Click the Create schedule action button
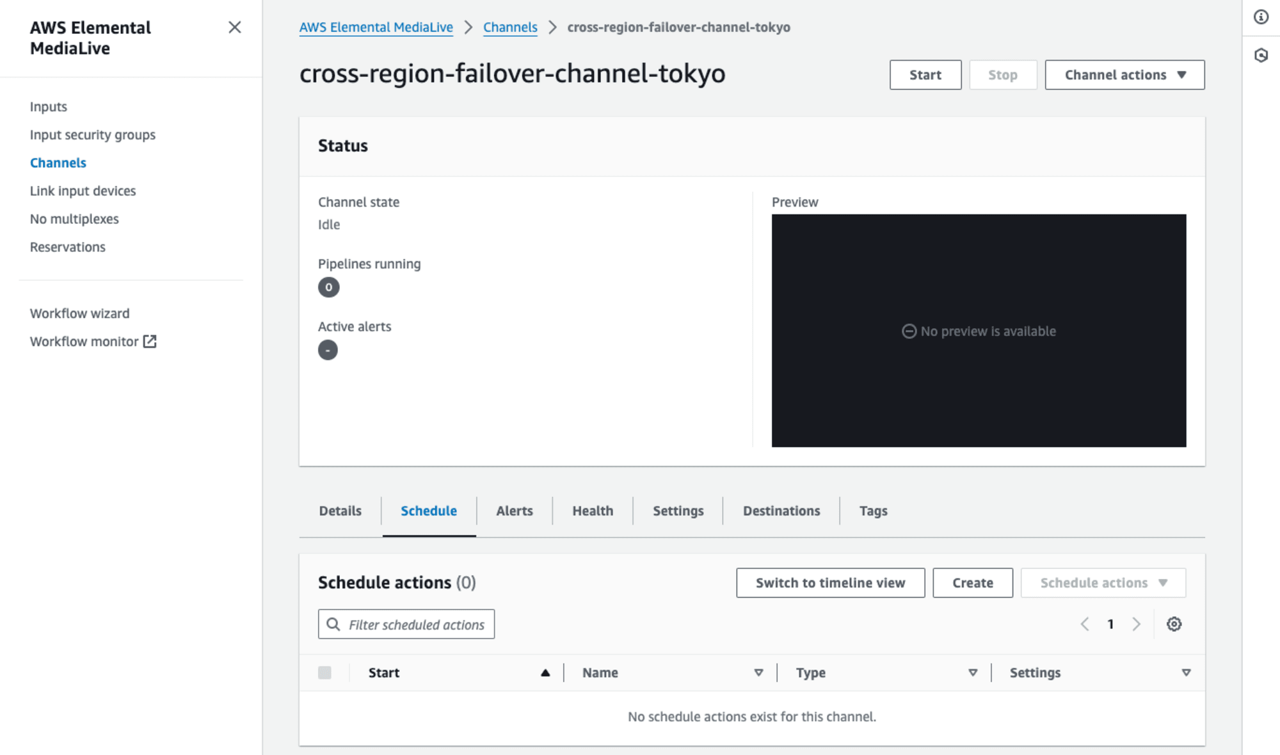Screen dimensions: 1280x755 pos(973,582)
